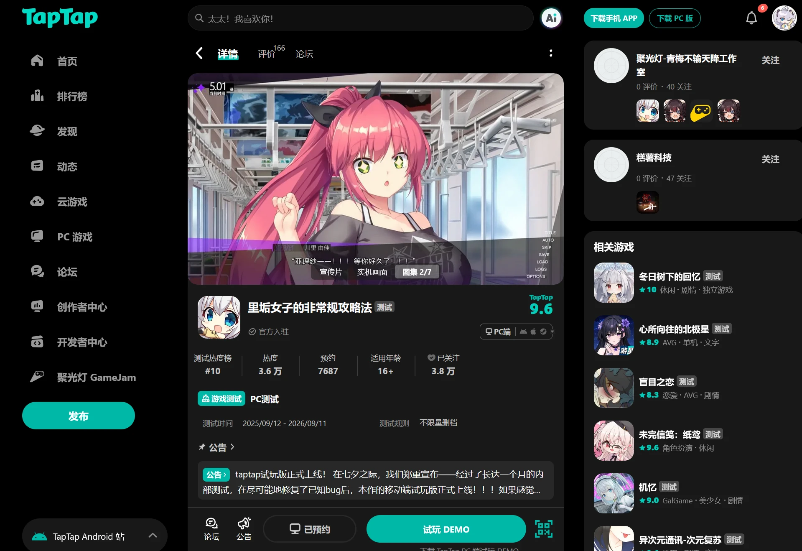Click the GameJam spotlight icon

coord(37,377)
